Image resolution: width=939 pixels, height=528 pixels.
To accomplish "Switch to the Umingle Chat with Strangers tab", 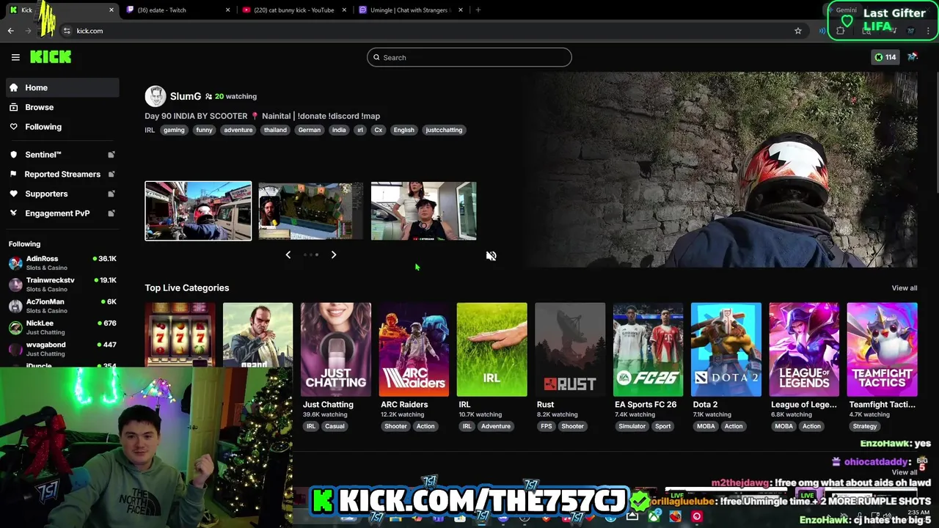I will click(409, 10).
